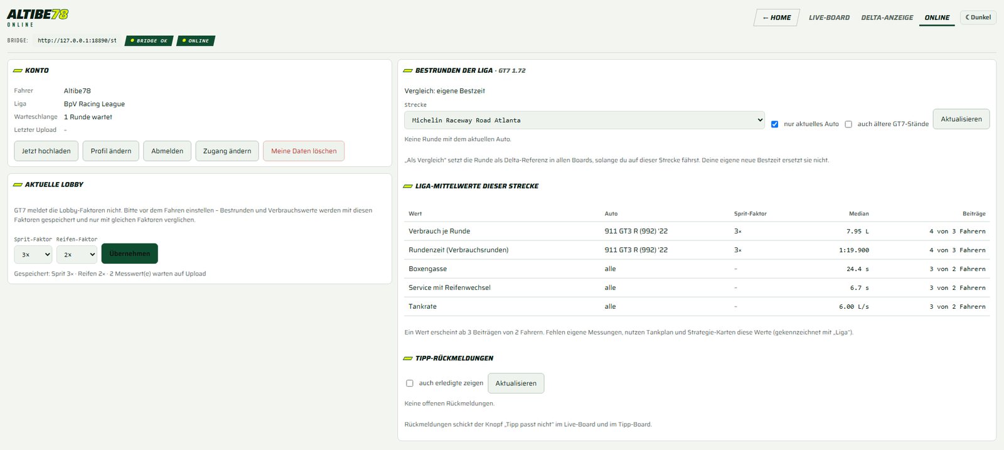This screenshot has width=1004, height=450.
Task: Toggle the Dunkel dark mode button
Action: [978, 18]
